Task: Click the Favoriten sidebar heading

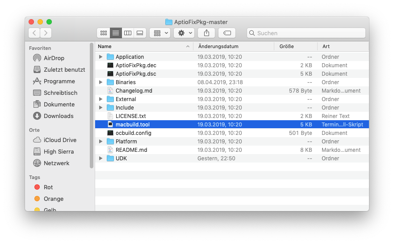Action: (x=40, y=48)
